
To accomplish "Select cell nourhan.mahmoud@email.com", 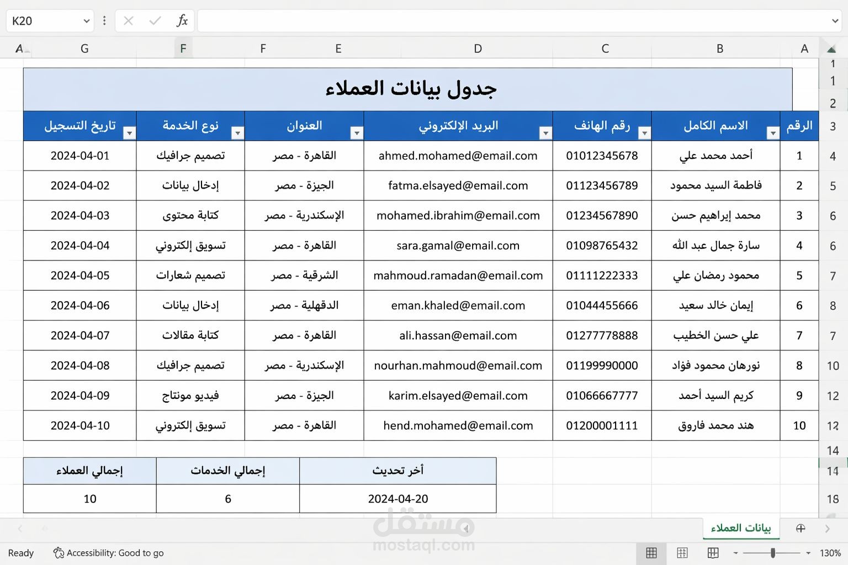I will [458, 365].
